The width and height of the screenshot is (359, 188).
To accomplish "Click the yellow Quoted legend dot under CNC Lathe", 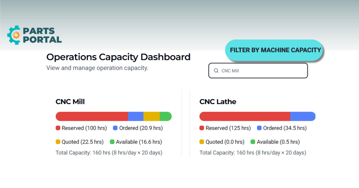I will pyautogui.click(x=202, y=142).
